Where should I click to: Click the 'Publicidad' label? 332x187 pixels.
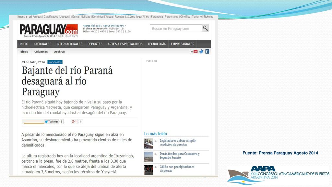tap(152, 61)
